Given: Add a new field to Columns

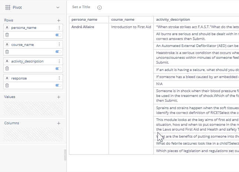Looking at the screenshot, I should (x=59, y=123).
